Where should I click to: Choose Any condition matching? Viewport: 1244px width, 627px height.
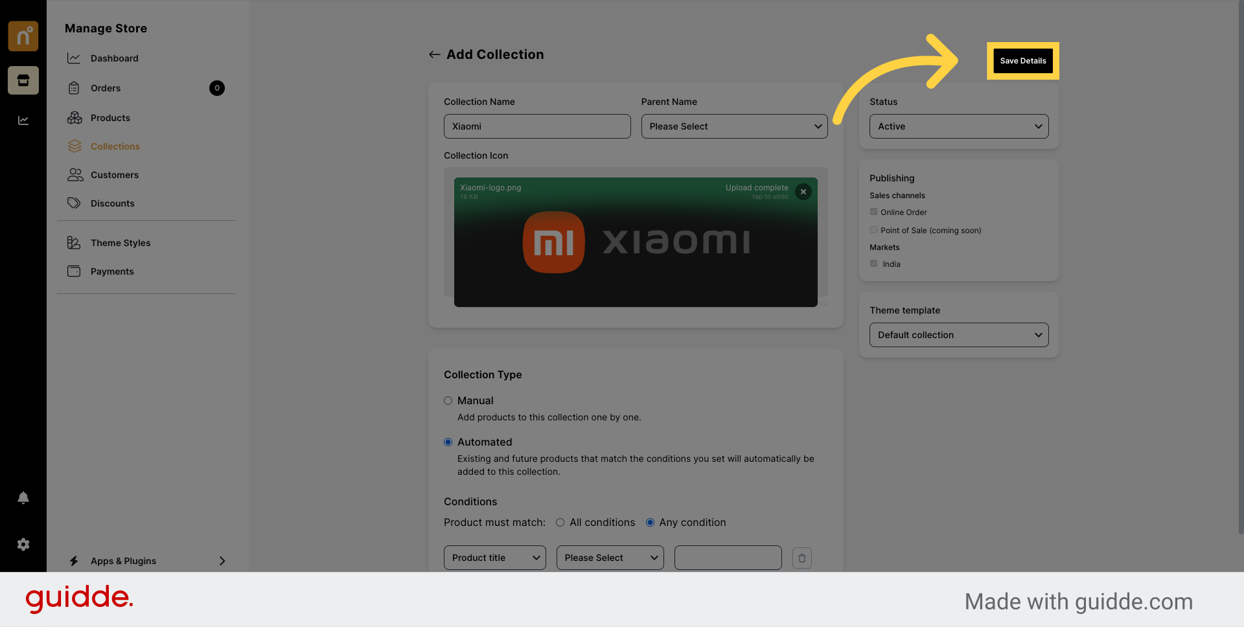(650, 523)
